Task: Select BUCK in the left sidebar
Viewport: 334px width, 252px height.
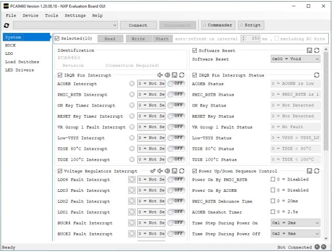Action: (10, 45)
